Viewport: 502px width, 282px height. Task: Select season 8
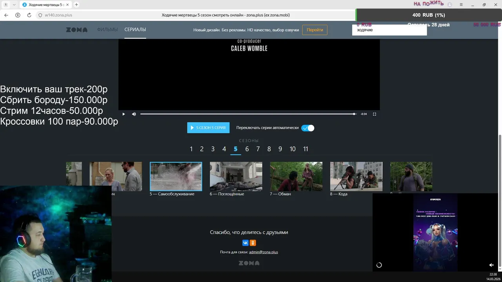(x=269, y=149)
